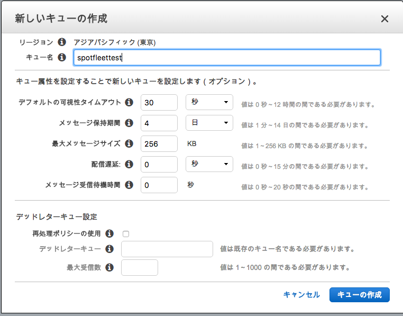Click 最大メッセージサイズ value field 256

(x=159, y=143)
